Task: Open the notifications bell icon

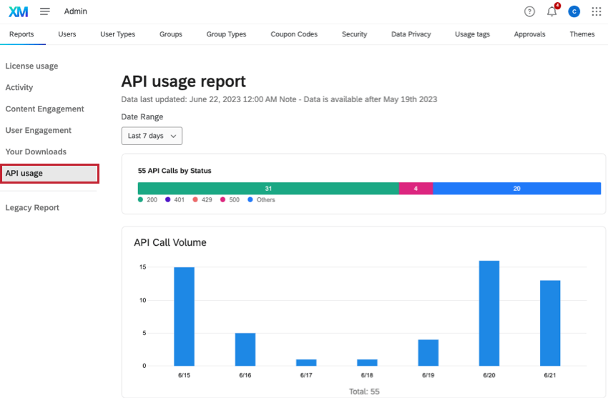Action: (551, 11)
